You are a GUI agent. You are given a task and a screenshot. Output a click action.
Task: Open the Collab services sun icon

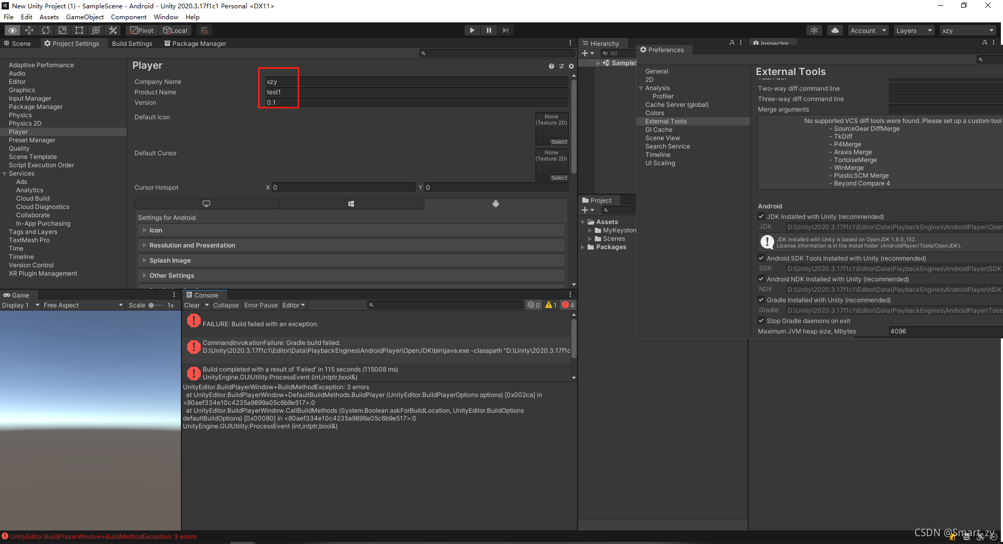click(814, 30)
